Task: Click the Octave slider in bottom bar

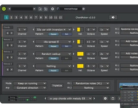Action: (27, 100)
